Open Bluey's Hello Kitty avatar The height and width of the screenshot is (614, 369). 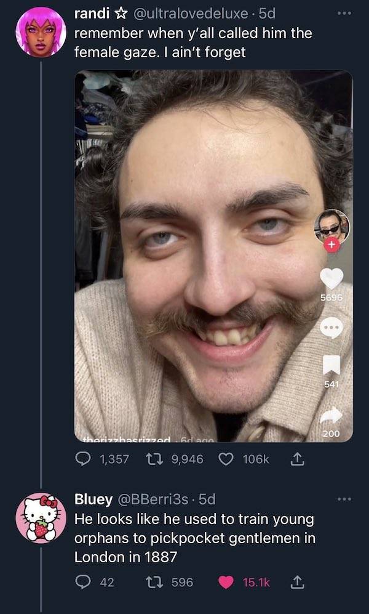(41, 518)
